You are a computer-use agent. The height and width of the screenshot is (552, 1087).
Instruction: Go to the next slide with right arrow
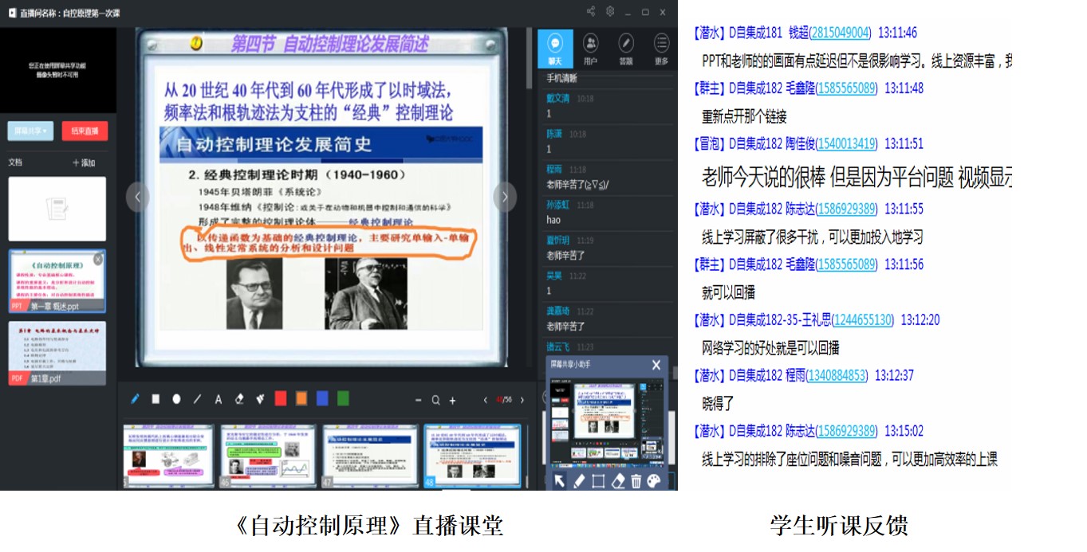505,197
